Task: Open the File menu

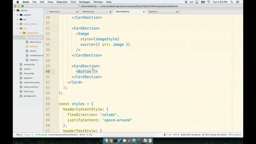Action: 34,2
